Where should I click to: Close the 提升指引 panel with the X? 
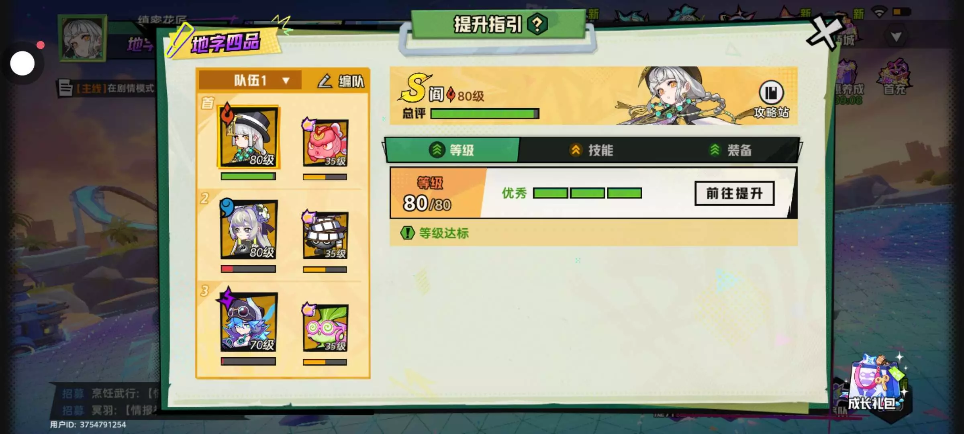(x=825, y=33)
